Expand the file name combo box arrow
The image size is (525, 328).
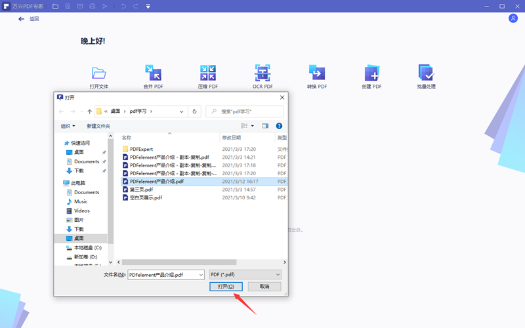point(199,274)
